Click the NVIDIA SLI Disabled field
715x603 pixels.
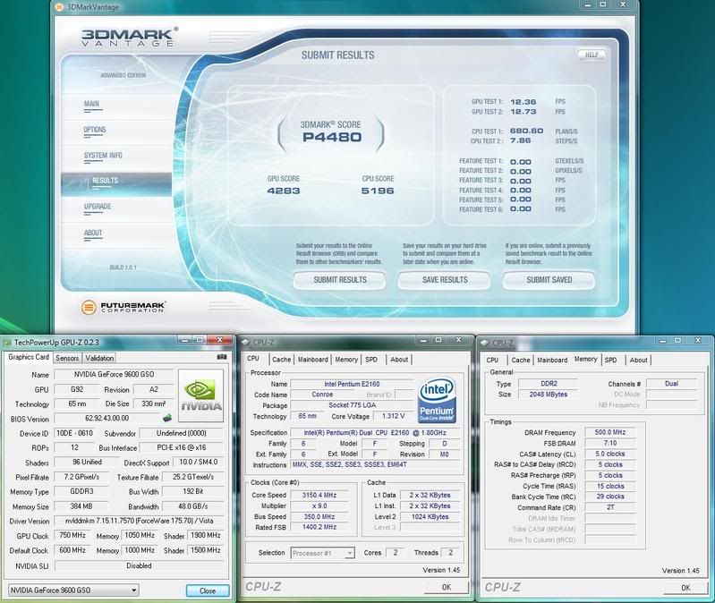pyautogui.click(x=139, y=565)
